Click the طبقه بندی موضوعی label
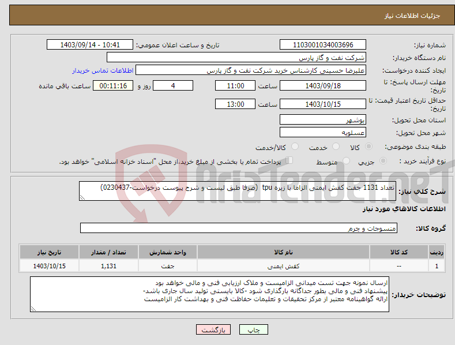 point(415,147)
